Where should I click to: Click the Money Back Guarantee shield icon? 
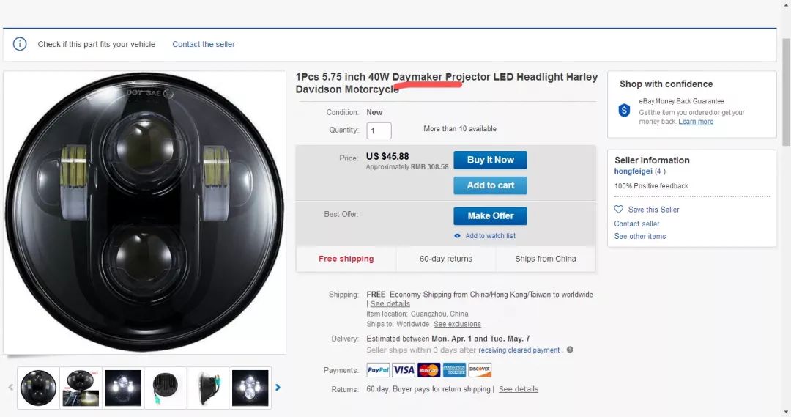[x=624, y=111]
